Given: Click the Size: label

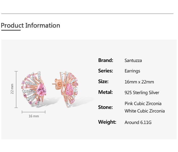Looking at the screenshot, I should point(103,82).
